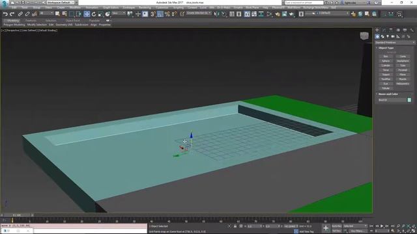Click the Use Pivot Point Center icon
This screenshot has height=234, width=417.
(x=130, y=14)
